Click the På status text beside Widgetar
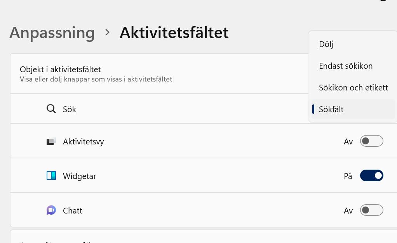This screenshot has height=243, width=397. (x=348, y=176)
